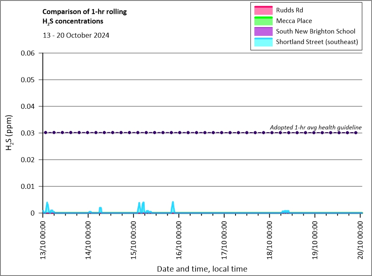Click the 0.03 y-axis tick label
This screenshot has height=276, width=372.
click(x=30, y=133)
